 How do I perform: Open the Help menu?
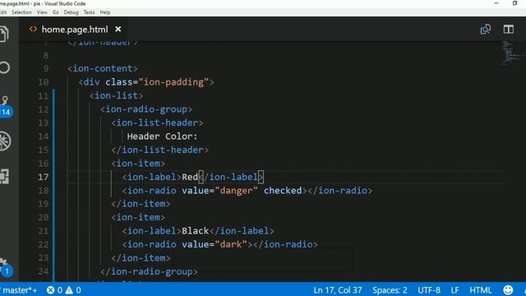105,12
